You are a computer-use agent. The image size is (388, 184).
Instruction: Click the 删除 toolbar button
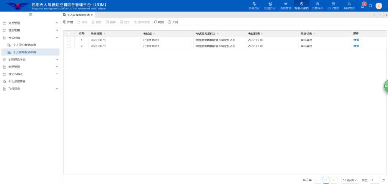[97, 22]
